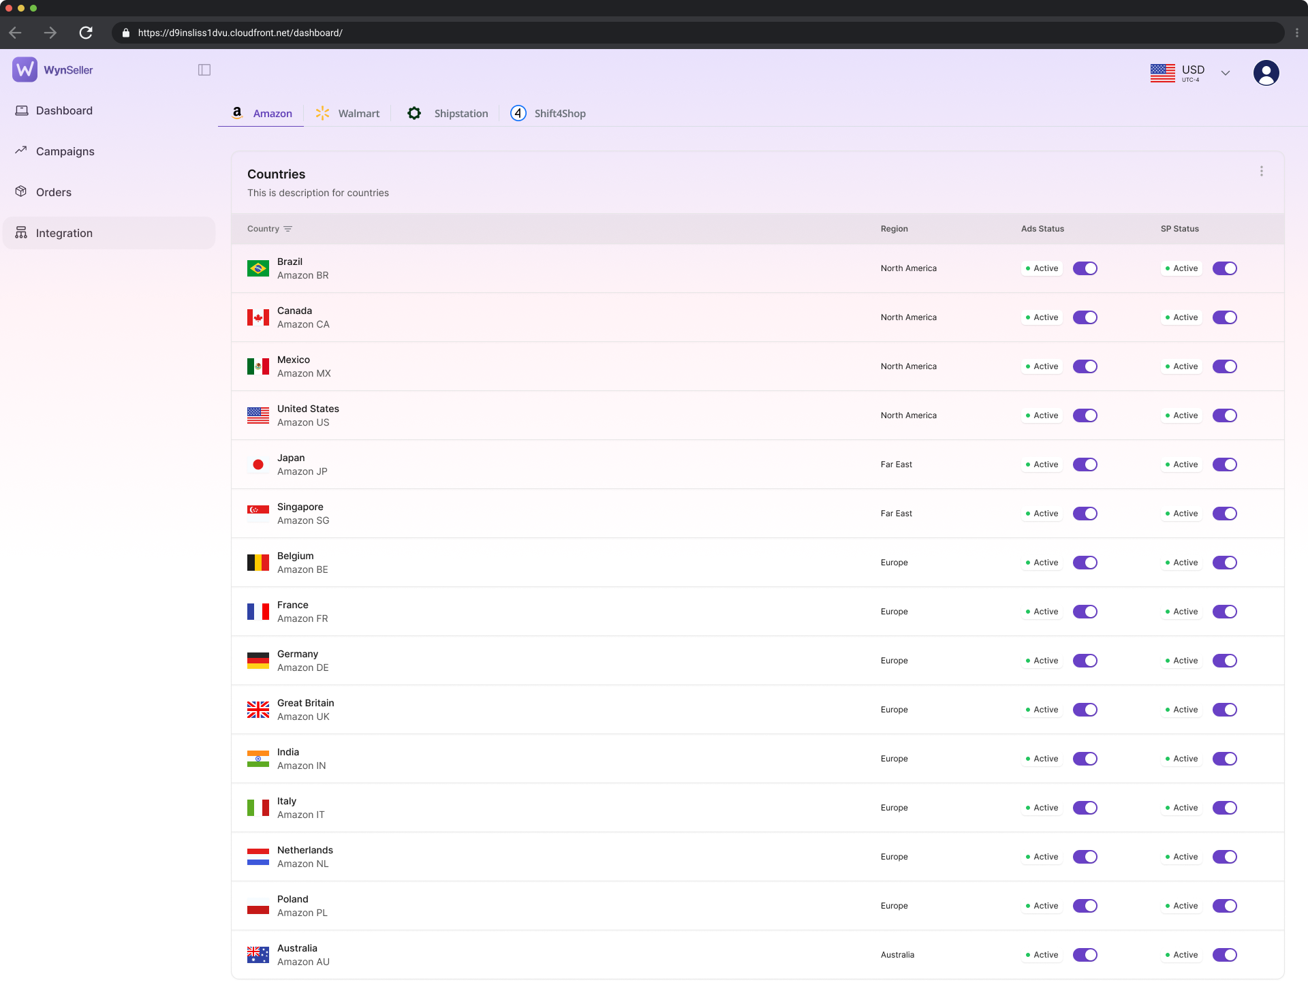1308x1008 pixels.
Task: Disable Ads Status toggle for Brazil
Action: tap(1085, 268)
